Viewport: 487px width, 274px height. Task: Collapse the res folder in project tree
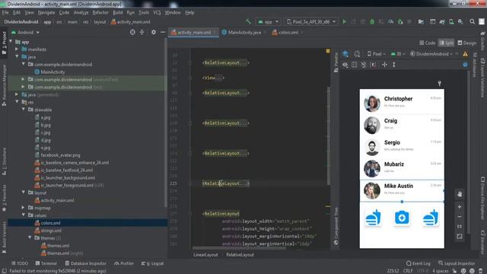click(17, 102)
